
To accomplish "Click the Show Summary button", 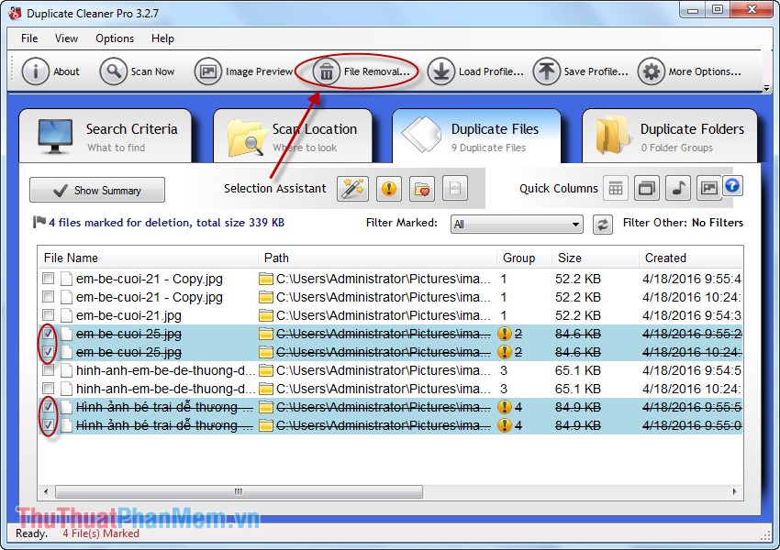I will coord(96,190).
